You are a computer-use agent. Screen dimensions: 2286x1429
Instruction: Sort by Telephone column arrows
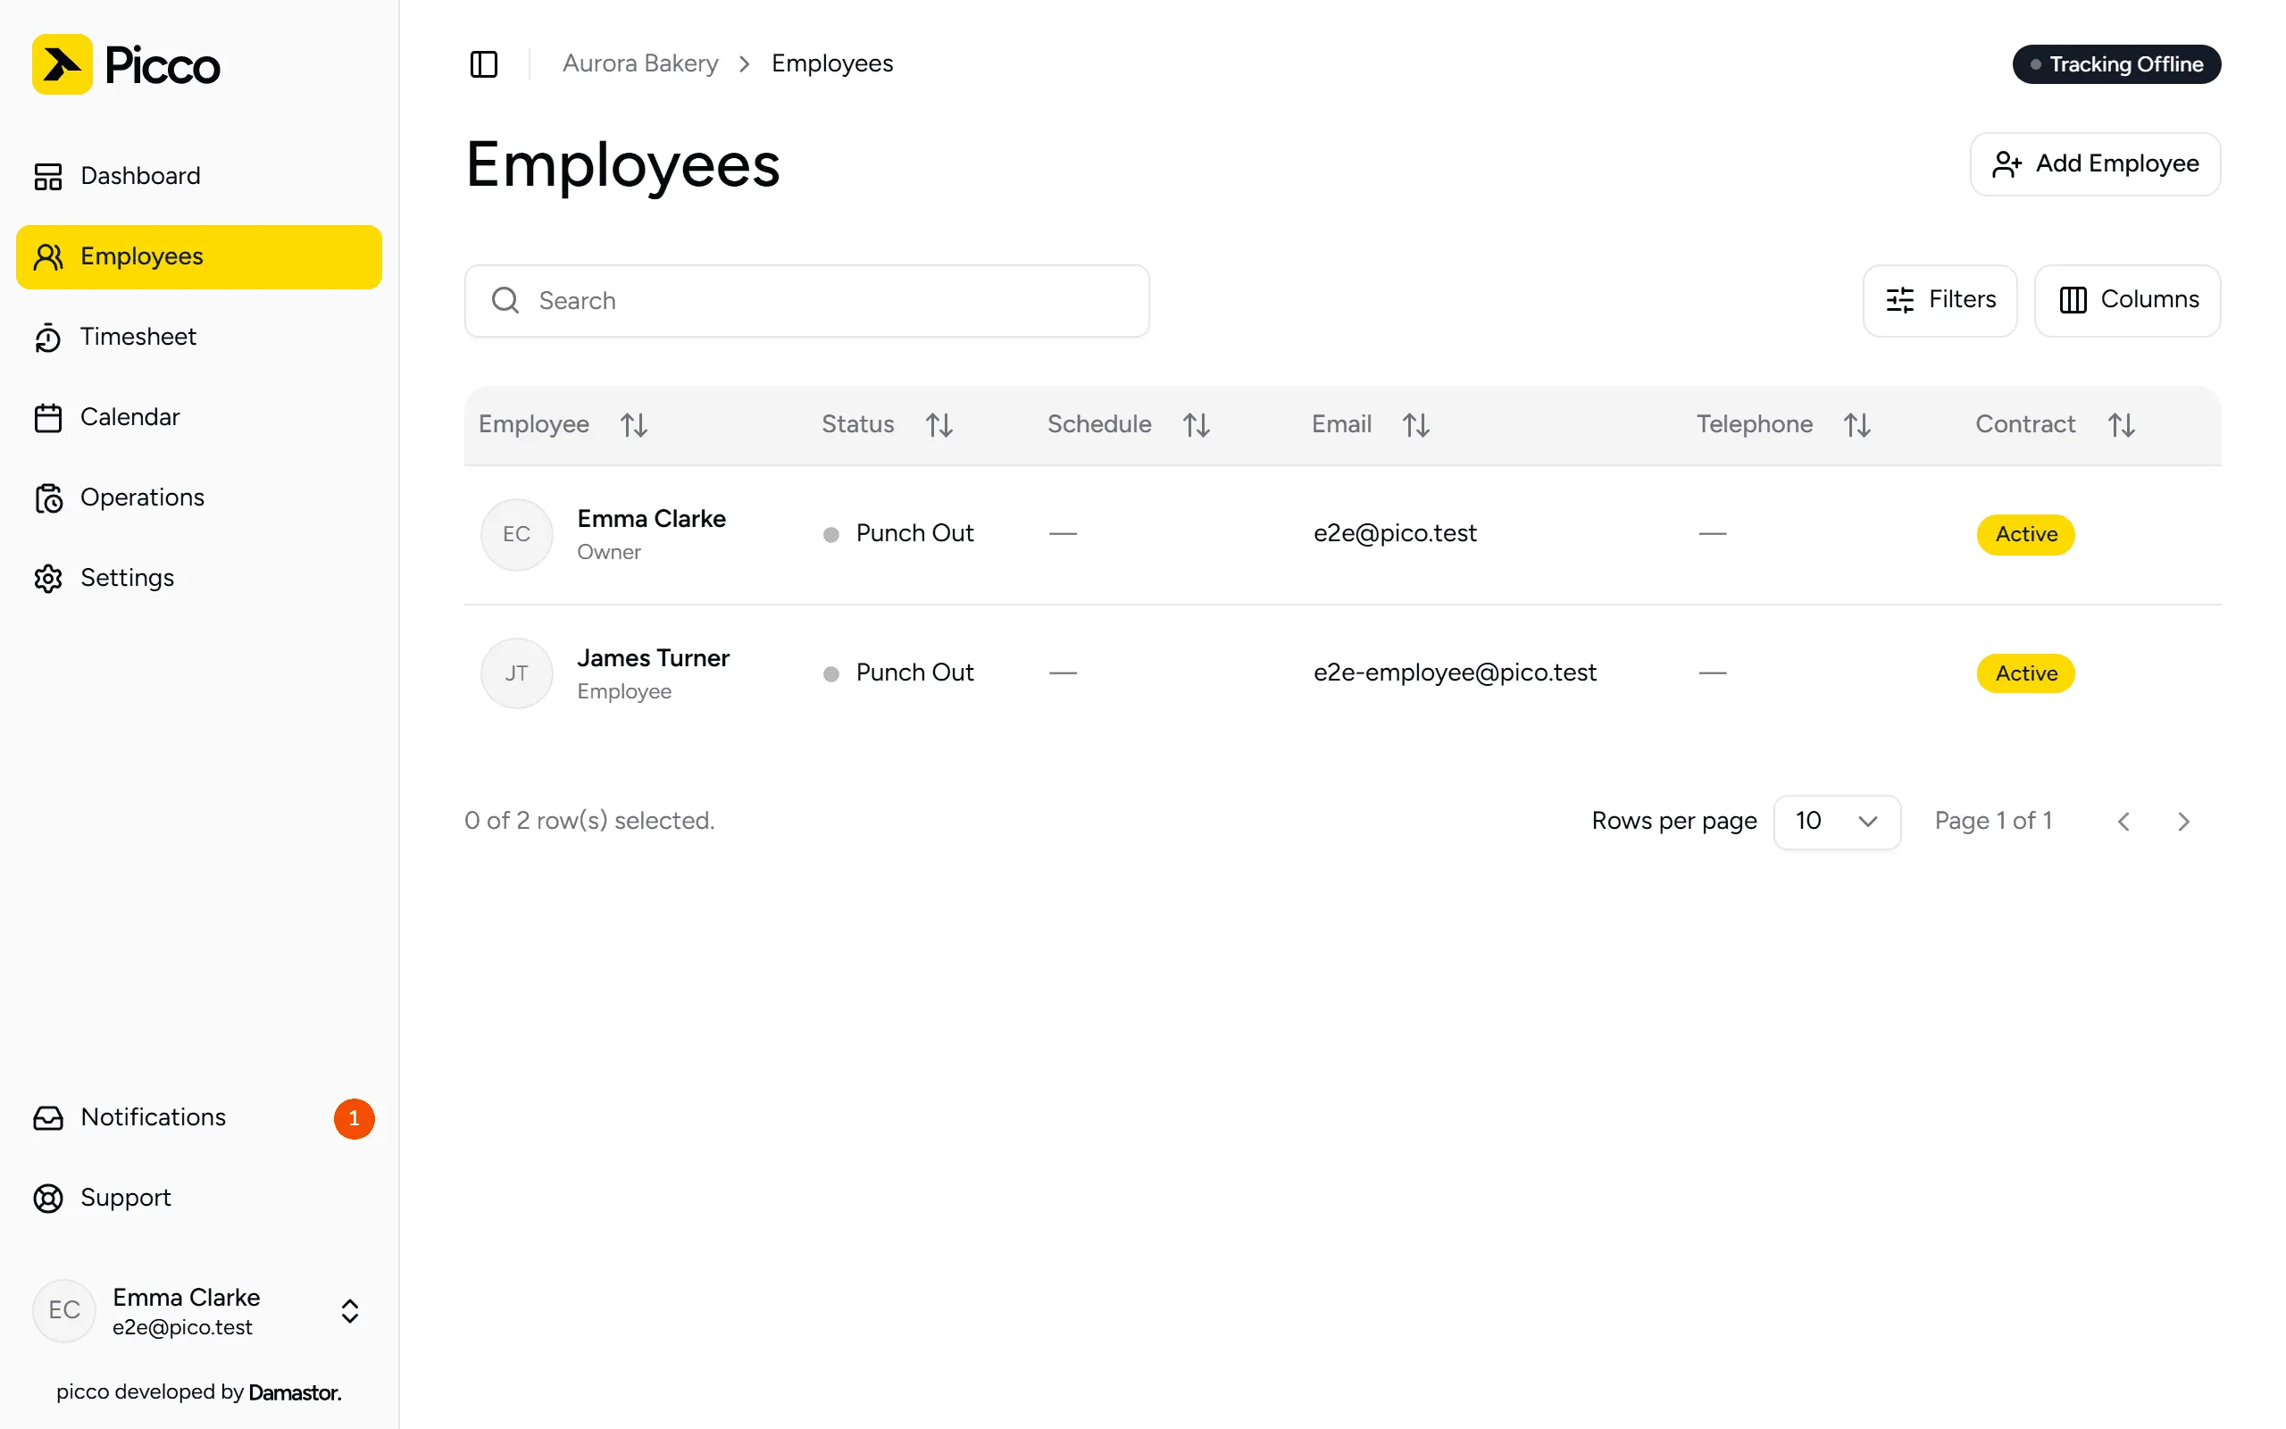coord(1857,424)
